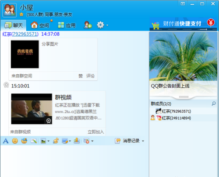Click the 小屋 group name title
219x177 pixels.
tap(26, 7)
